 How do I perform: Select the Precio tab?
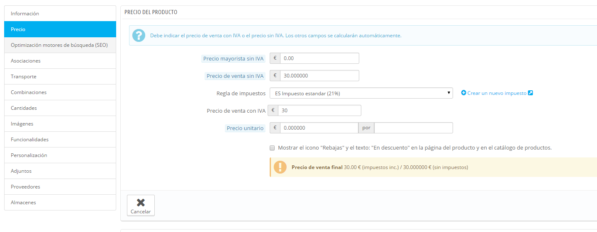pos(60,29)
